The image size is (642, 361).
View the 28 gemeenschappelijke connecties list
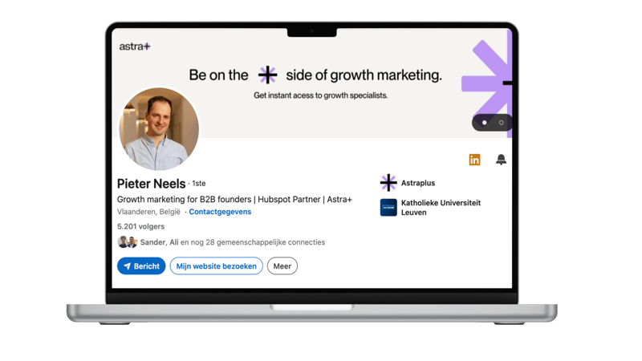pos(252,242)
